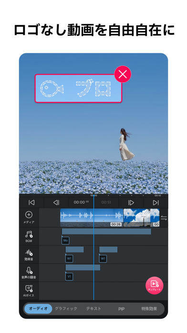Select the Mo BGM clip marker
The image size is (187, 333).
click(65, 240)
